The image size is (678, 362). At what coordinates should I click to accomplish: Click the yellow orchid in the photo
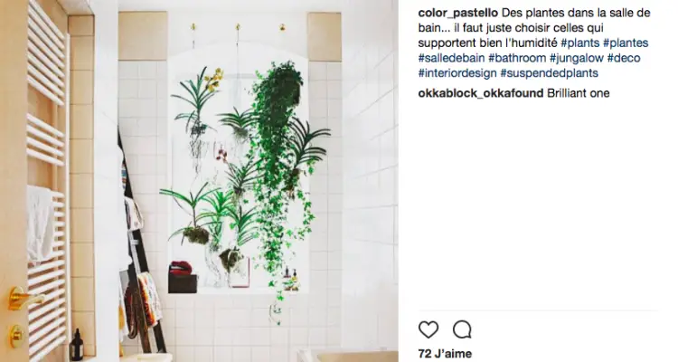point(213,81)
